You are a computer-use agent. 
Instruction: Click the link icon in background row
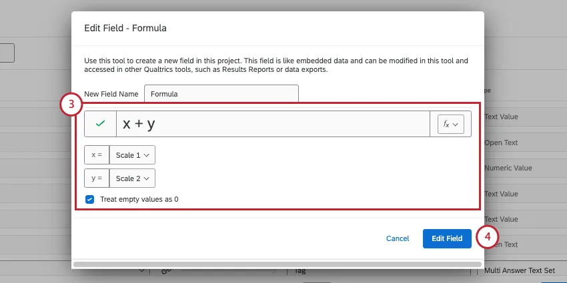tap(167, 271)
